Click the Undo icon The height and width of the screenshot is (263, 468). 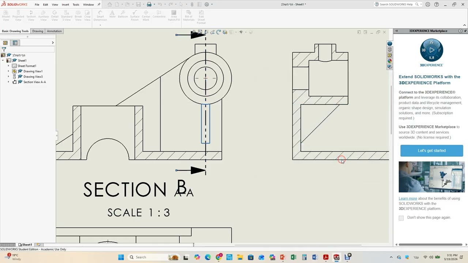pyautogui.click(x=160, y=4)
